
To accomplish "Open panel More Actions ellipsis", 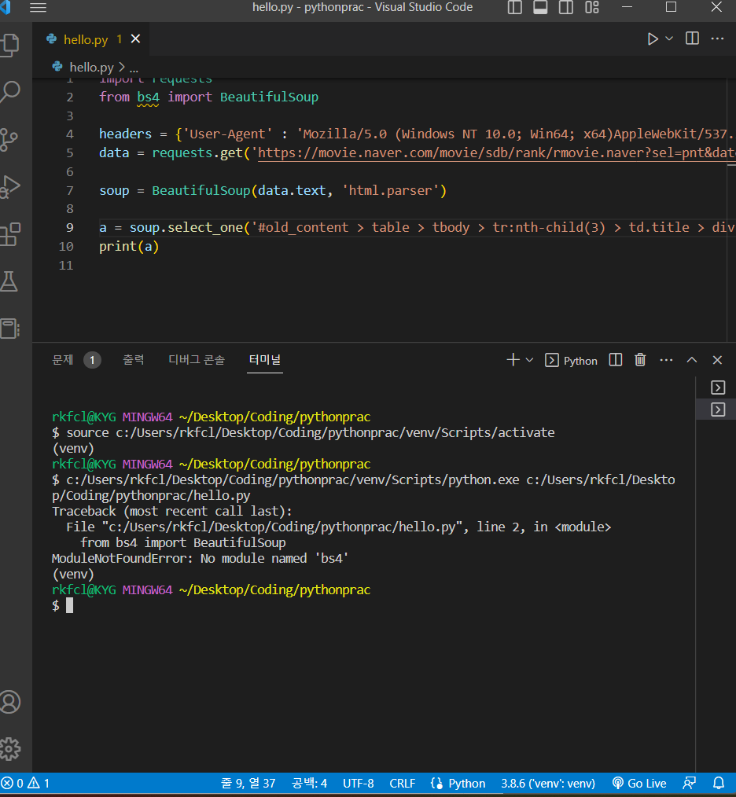I will point(666,360).
